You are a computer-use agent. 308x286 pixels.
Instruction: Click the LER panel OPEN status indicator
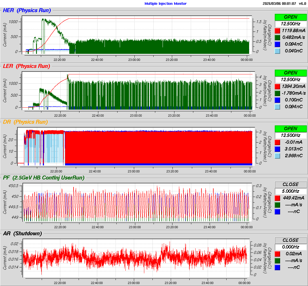tap(291, 73)
